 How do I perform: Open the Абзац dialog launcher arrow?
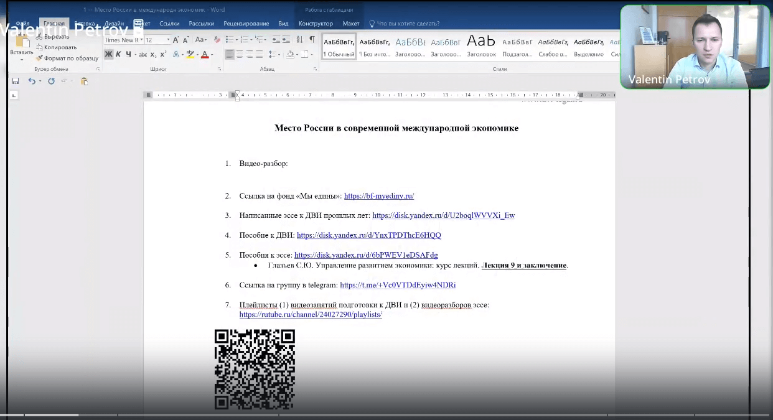pyautogui.click(x=316, y=69)
